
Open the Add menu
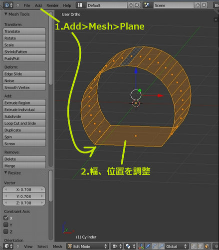tap(38, 5)
